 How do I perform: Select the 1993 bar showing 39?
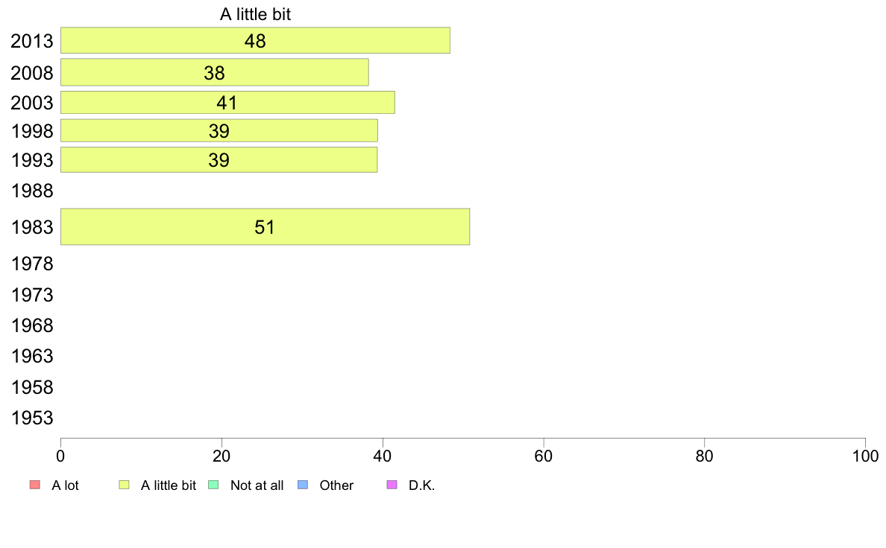click(219, 160)
